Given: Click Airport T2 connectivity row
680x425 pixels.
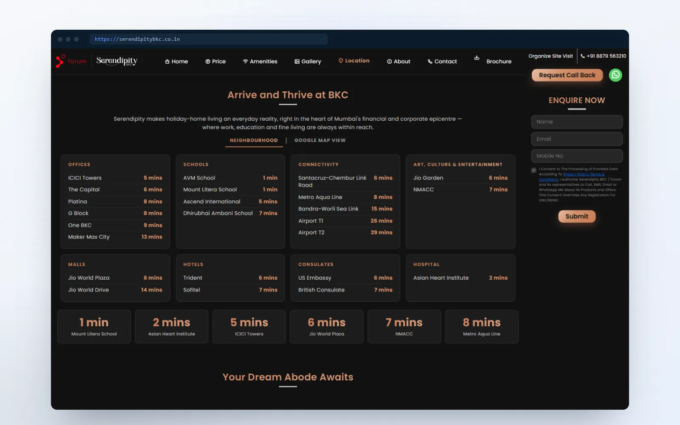Looking at the screenshot, I should pyautogui.click(x=346, y=232).
